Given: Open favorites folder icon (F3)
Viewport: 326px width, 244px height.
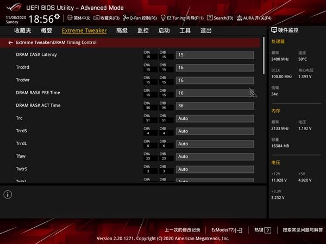Looking at the screenshot, I should [96, 18].
